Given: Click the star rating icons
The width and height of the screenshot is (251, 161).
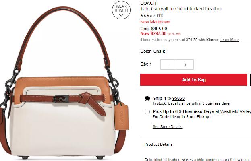Looking at the screenshot, I should tap(148, 15).
